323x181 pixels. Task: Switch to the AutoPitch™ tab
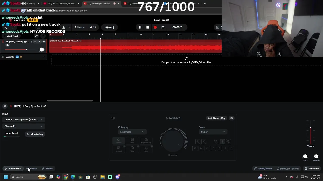click(13, 169)
